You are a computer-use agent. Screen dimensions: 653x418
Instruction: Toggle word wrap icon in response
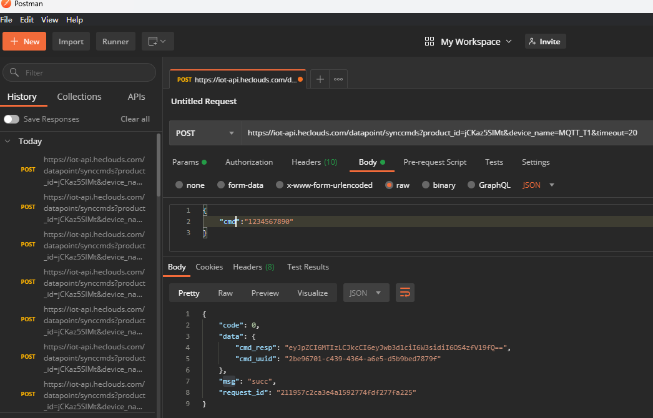click(x=405, y=293)
